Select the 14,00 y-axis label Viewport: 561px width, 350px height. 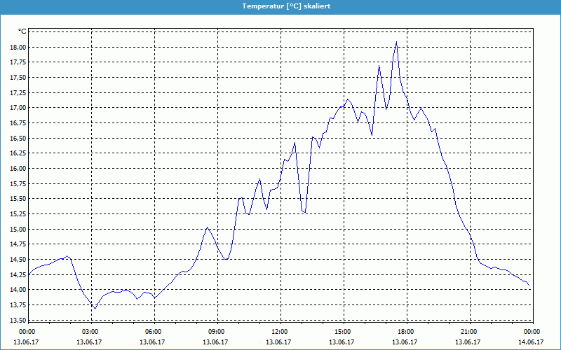pyautogui.click(x=18, y=290)
